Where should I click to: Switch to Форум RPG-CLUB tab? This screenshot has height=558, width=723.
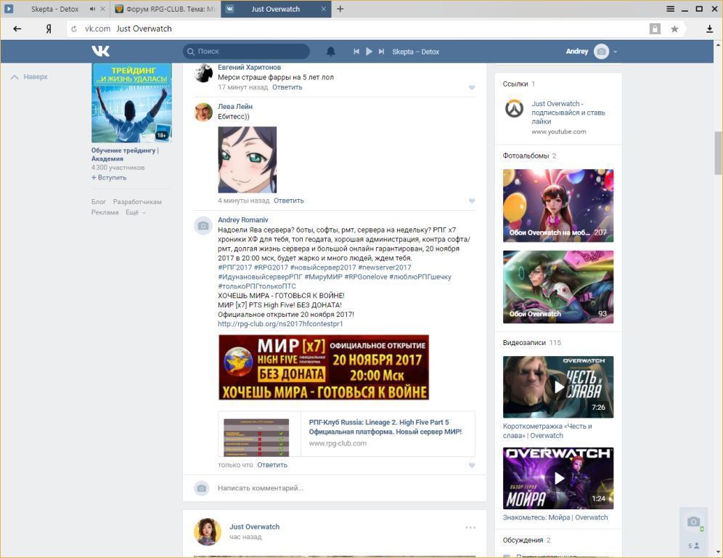165,9
